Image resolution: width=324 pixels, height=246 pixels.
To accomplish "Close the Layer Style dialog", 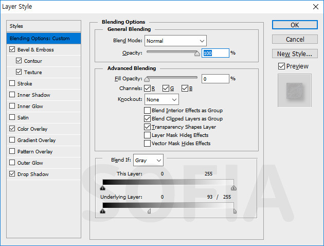I will point(316,7).
